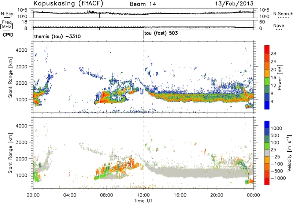Click the velocity panel 'Slant Range [km]' label
The width and height of the screenshot is (293, 203).
pyautogui.click(x=10, y=153)
